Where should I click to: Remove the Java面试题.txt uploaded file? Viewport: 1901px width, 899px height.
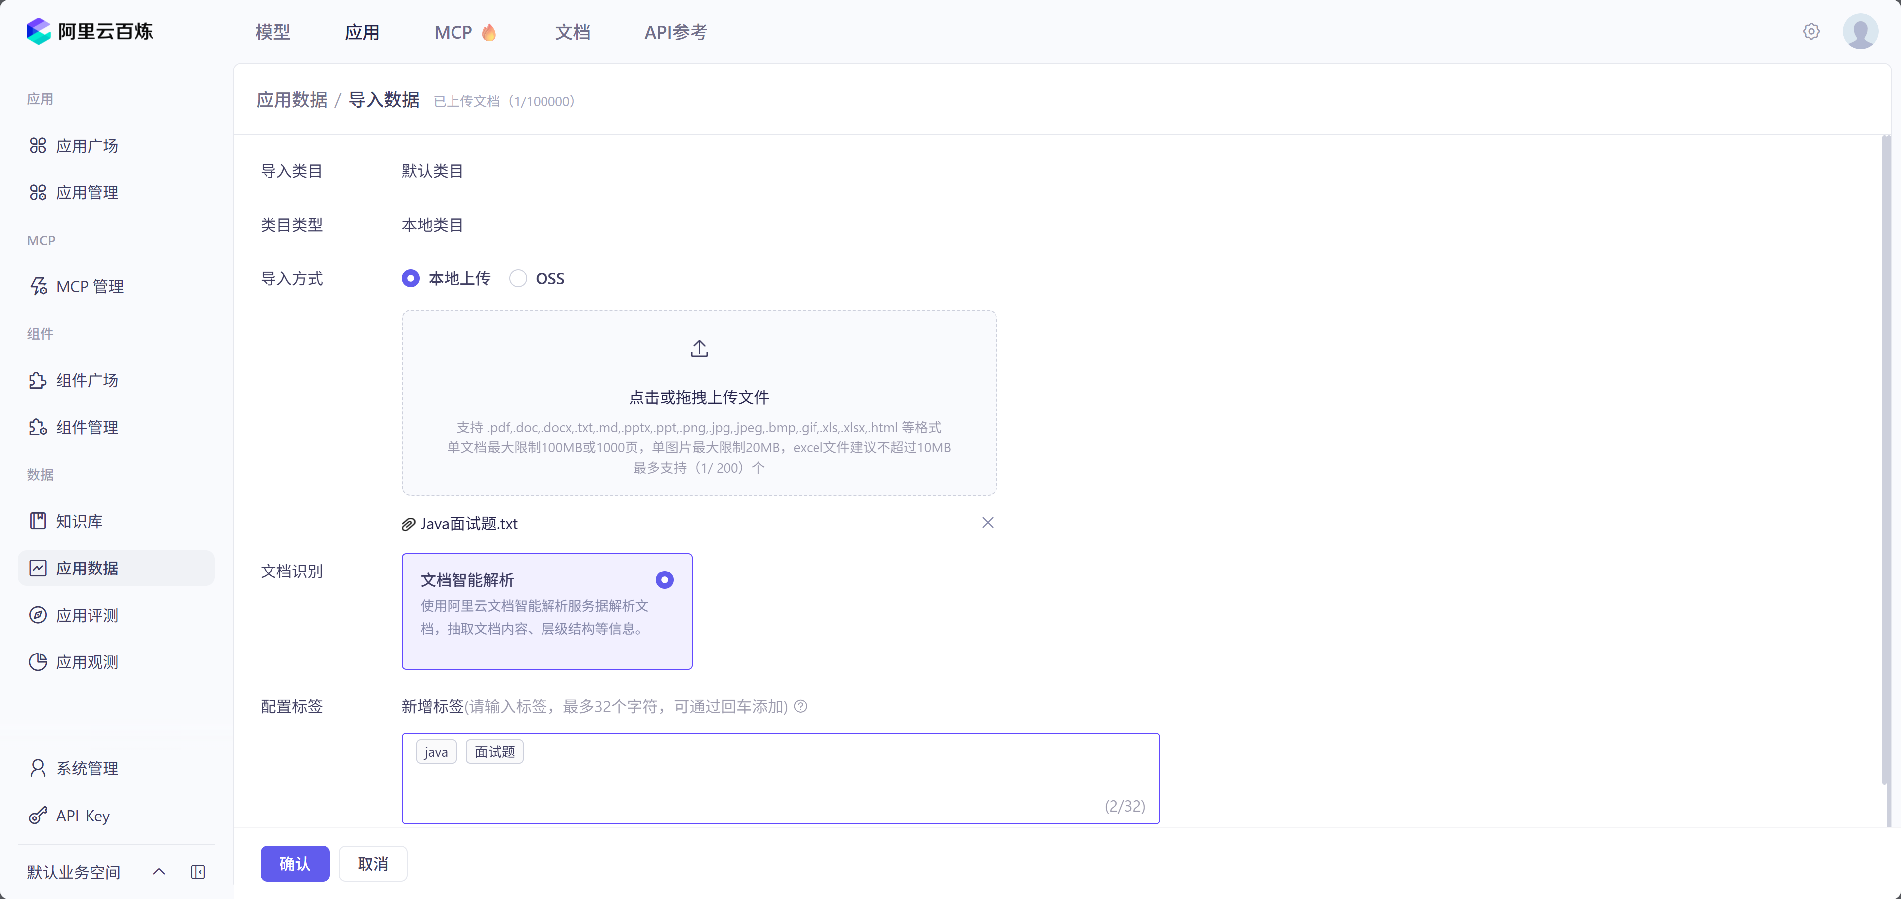(988, 523)
